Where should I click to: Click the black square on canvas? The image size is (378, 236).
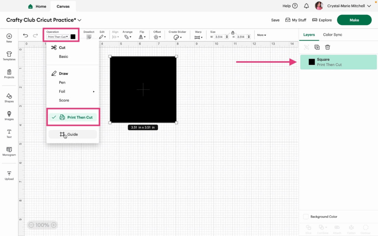click(x=143, y=90)
